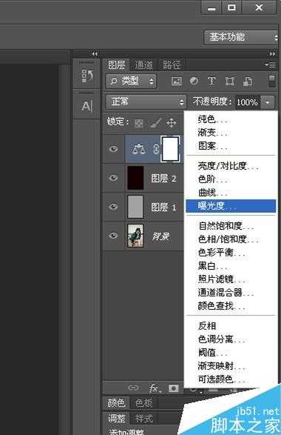Choose 色阶 adjustment

tap(230, 179)
